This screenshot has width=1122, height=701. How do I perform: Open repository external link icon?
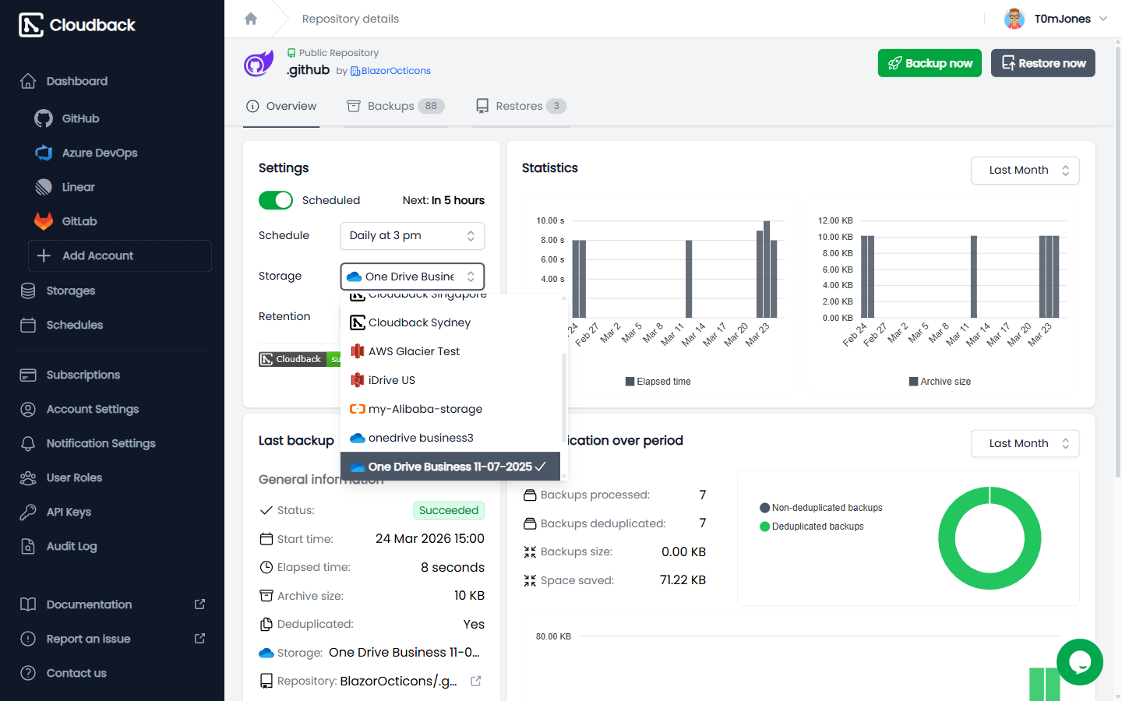pos(476,681)
